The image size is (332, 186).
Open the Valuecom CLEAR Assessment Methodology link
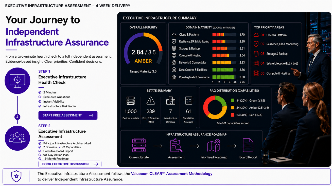172,174
